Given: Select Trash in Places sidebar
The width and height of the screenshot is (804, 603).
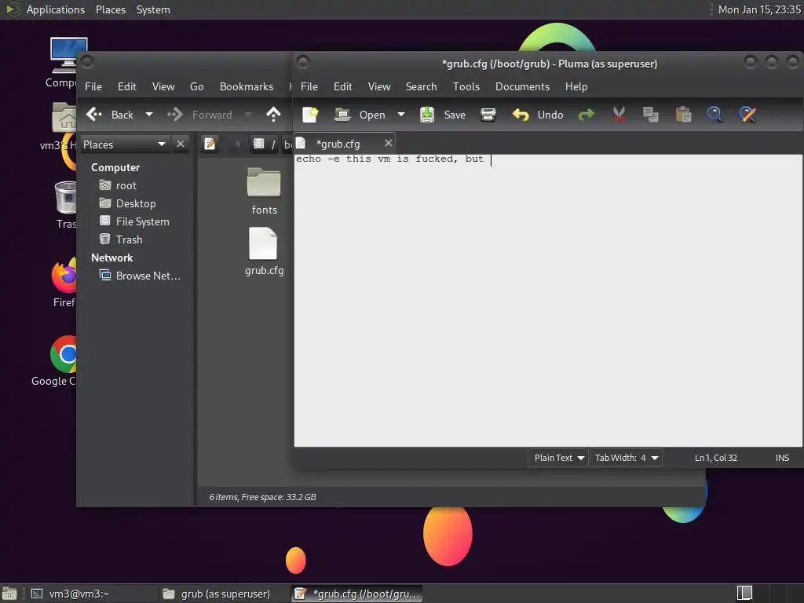Looking at the screenshot, I should [121, 239].
